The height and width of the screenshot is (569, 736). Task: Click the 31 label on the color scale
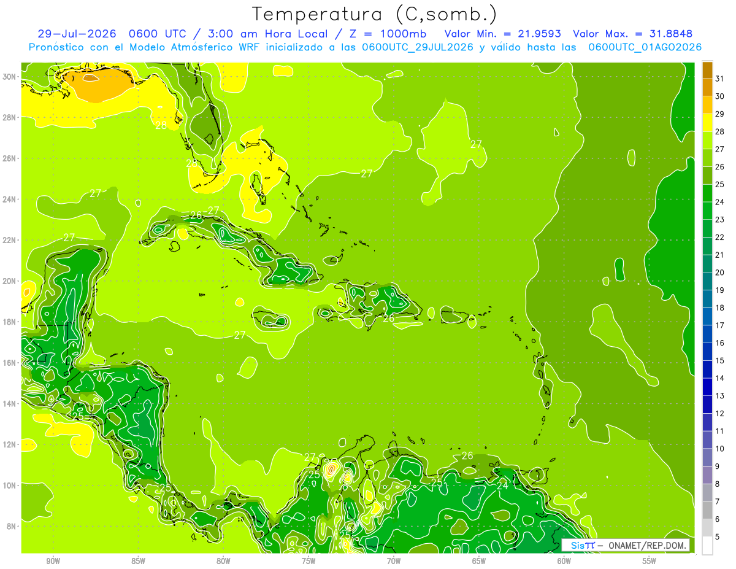719,79
